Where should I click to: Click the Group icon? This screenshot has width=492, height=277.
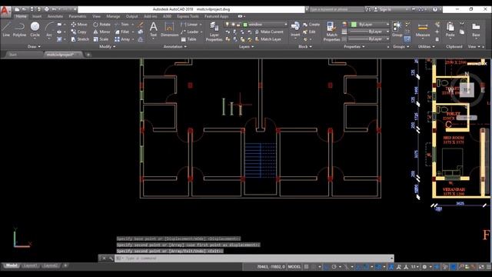[397, 29]
